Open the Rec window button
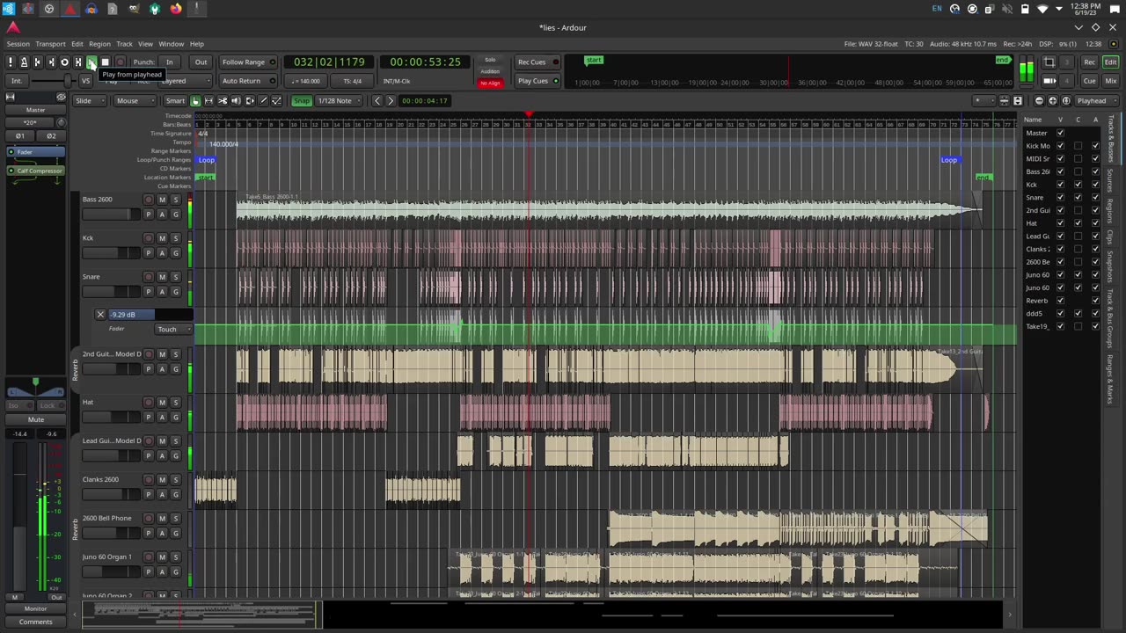This screenshot has width=1126, height=633. tap(1089, 62)
